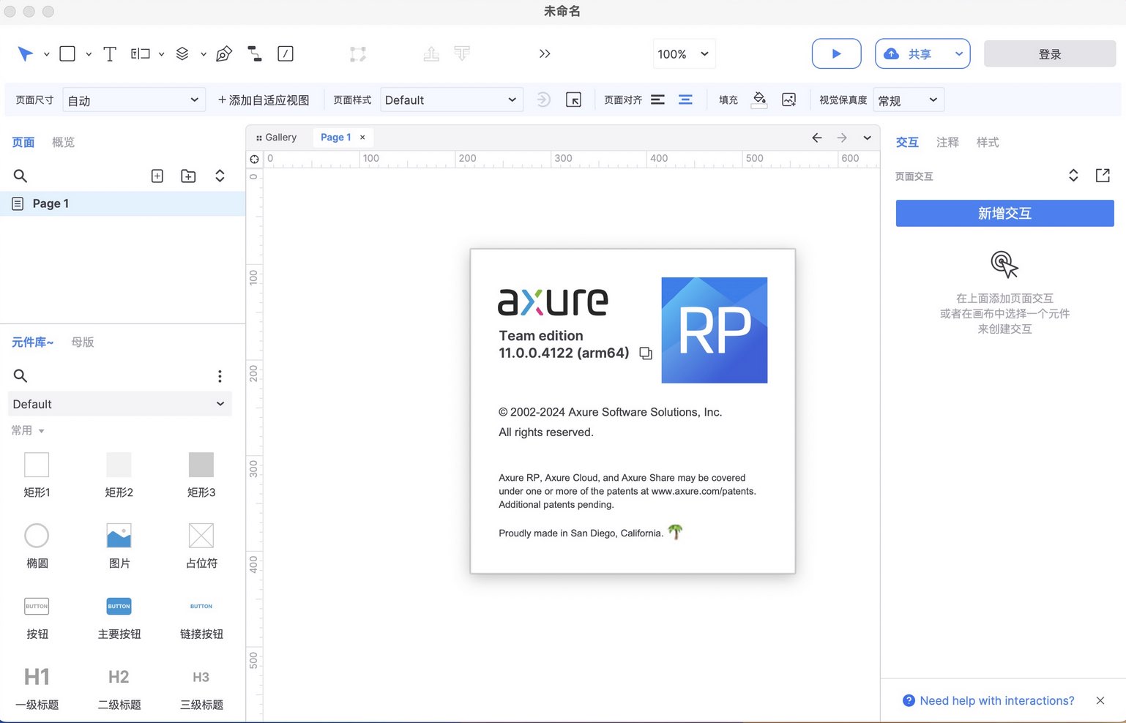
Task: Click canvas back arrow
Action: (817, 138)
